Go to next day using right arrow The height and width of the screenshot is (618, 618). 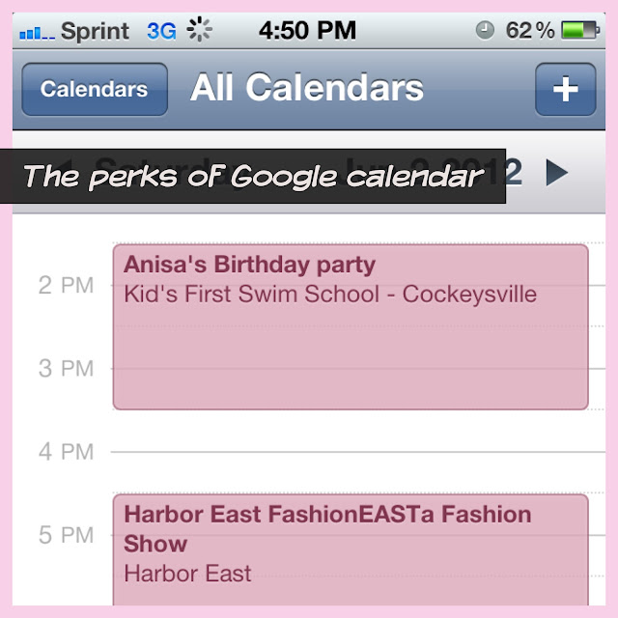click(556, 173)
